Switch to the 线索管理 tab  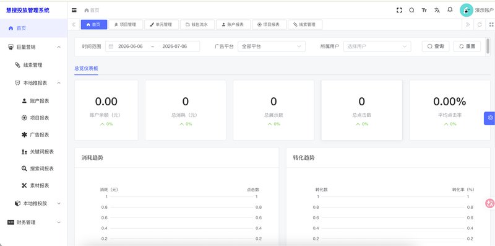click(x=305, y=24)
